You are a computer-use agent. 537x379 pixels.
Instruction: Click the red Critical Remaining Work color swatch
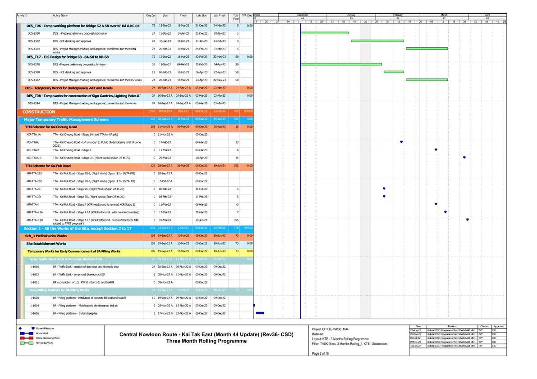[23, 338]
